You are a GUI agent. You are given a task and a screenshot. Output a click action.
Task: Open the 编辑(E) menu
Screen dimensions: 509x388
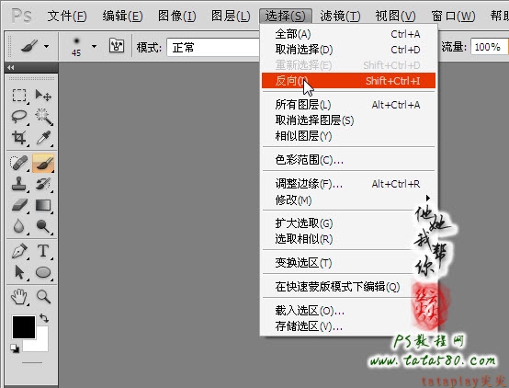(x=122, y=16)
